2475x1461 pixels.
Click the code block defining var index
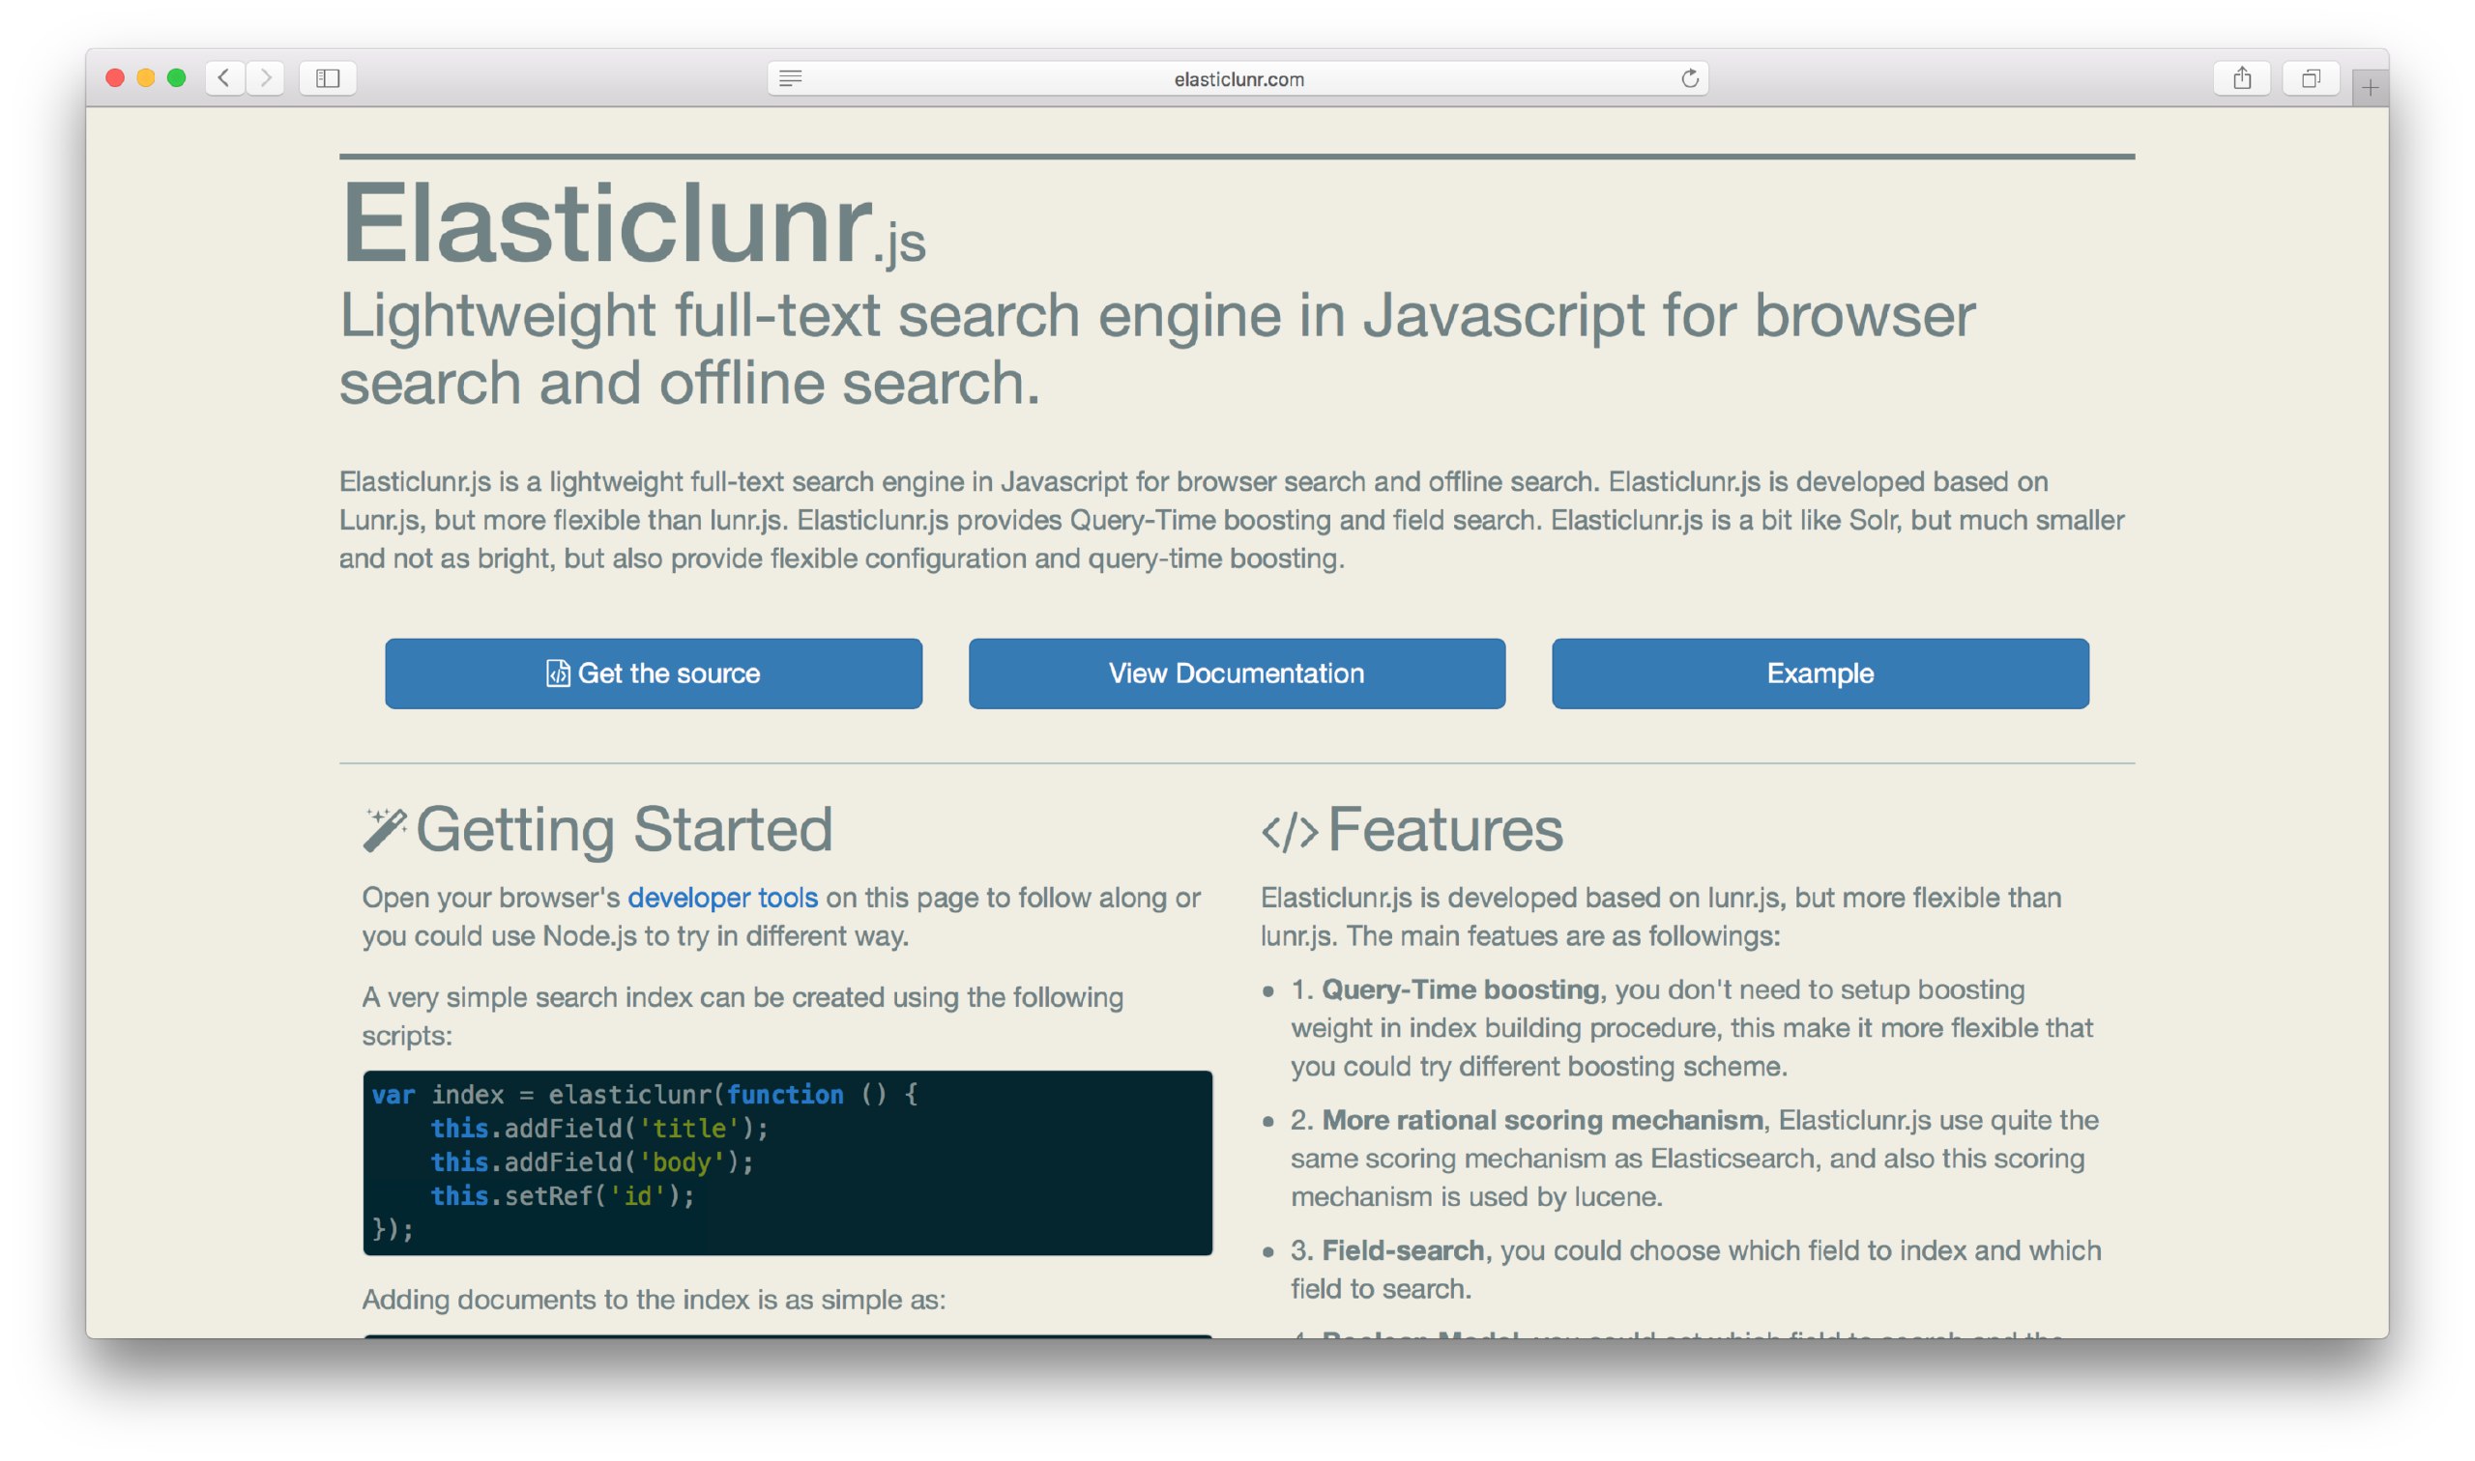787,1162
